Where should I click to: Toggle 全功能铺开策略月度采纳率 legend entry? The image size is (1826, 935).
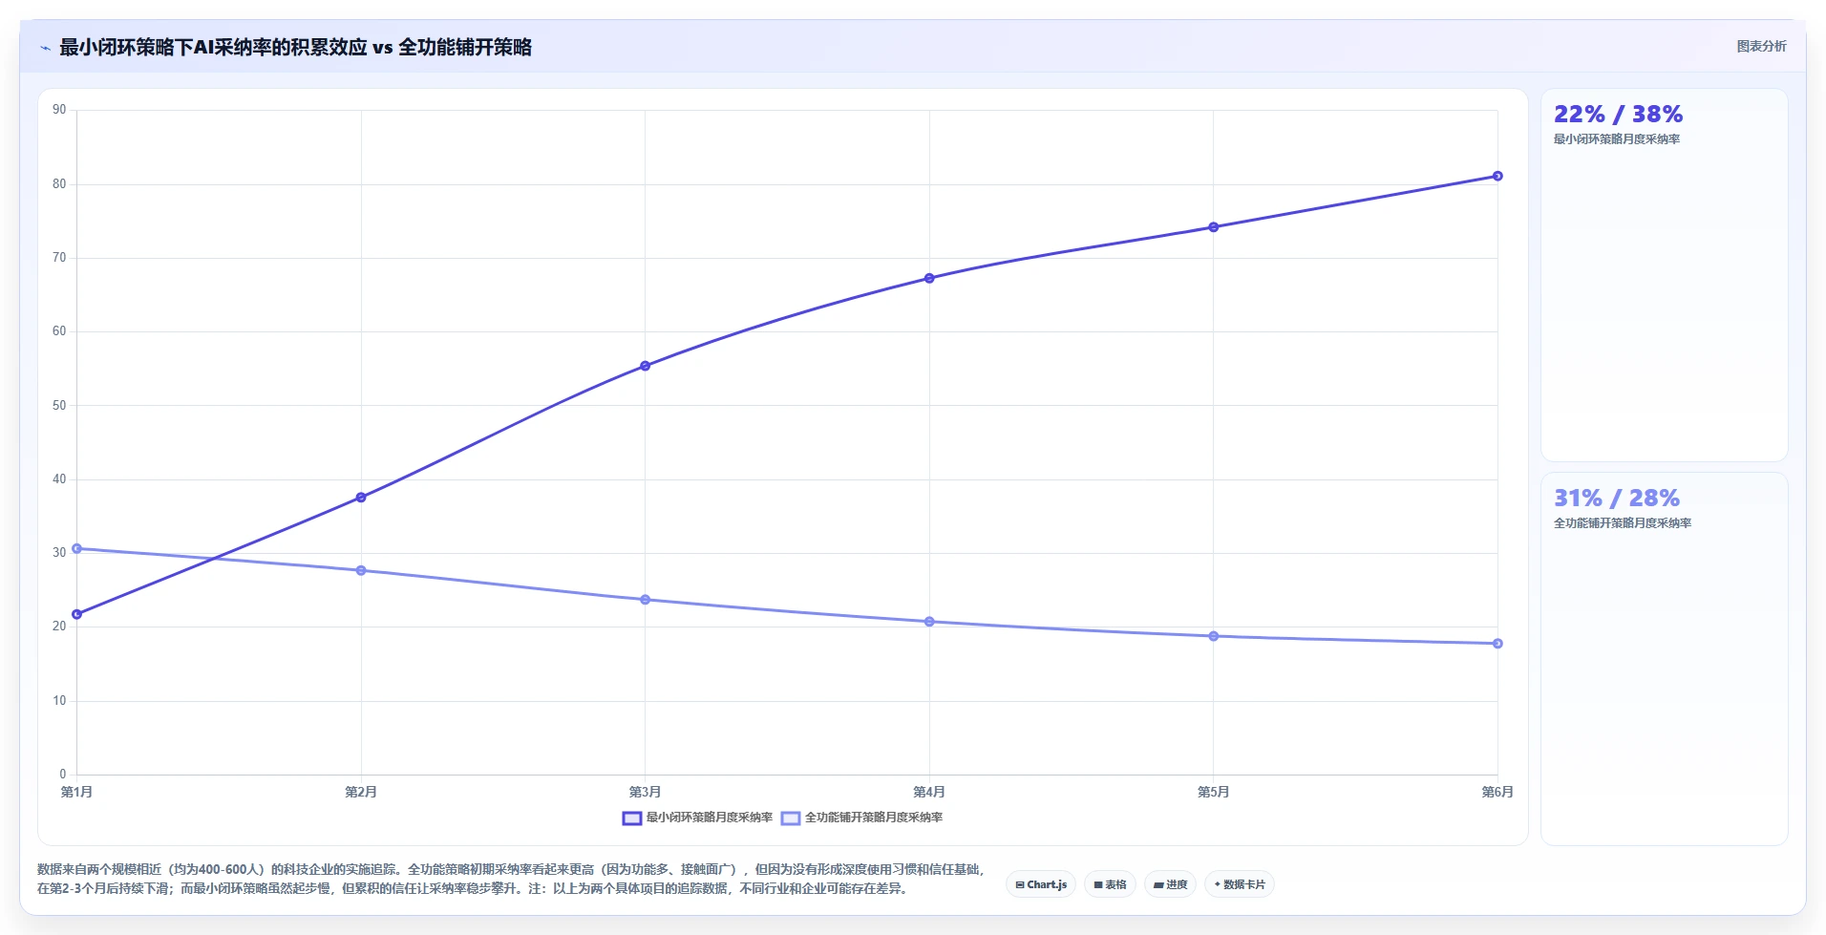[x=861, y=818]
